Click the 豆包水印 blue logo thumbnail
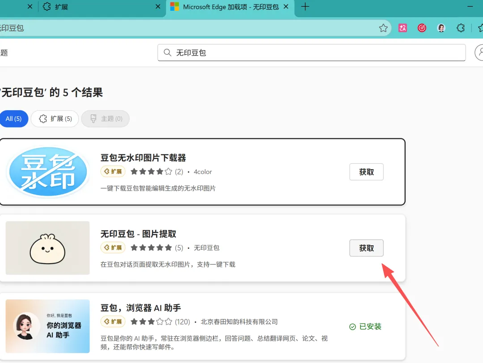This screenshot has height=363, width=483. [x=48, y=172]
